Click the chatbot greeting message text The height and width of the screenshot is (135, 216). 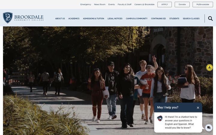[181, 122]
